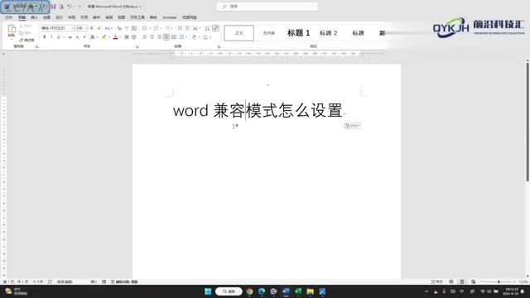Open the Acrobat ribbon tab
Screen dimensions: 530x298
point(169,17)
